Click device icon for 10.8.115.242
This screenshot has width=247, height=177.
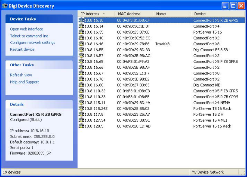coord(81,108)
